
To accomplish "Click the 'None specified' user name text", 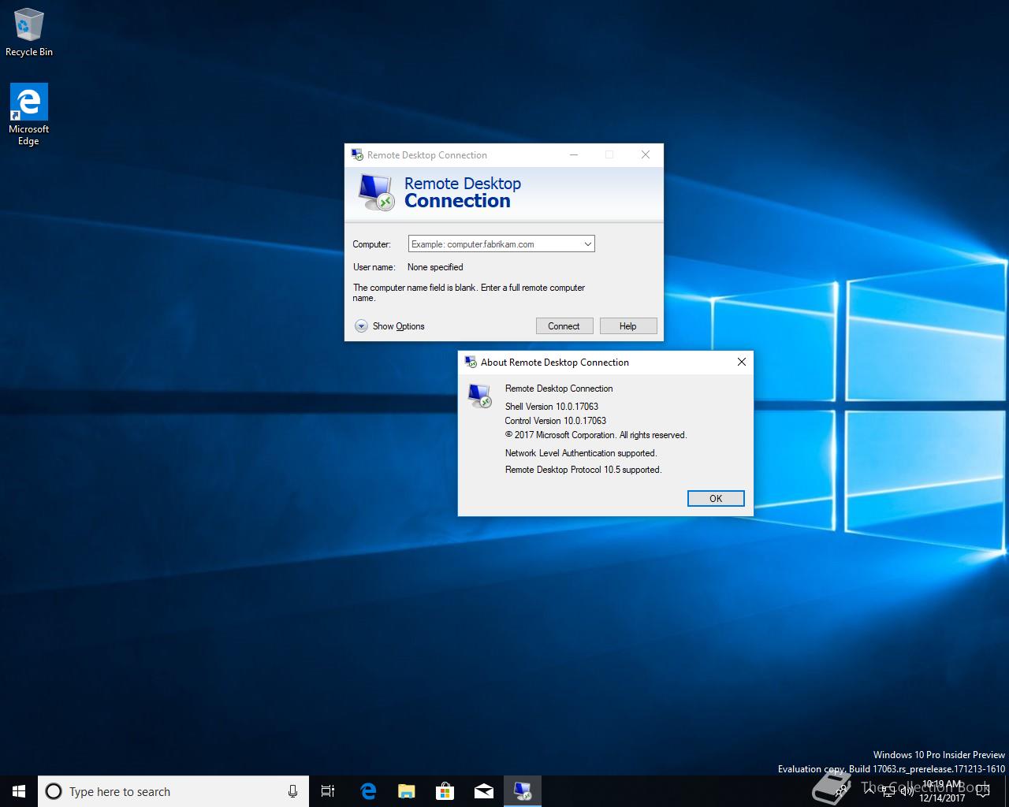I will (x=435, y=267).
